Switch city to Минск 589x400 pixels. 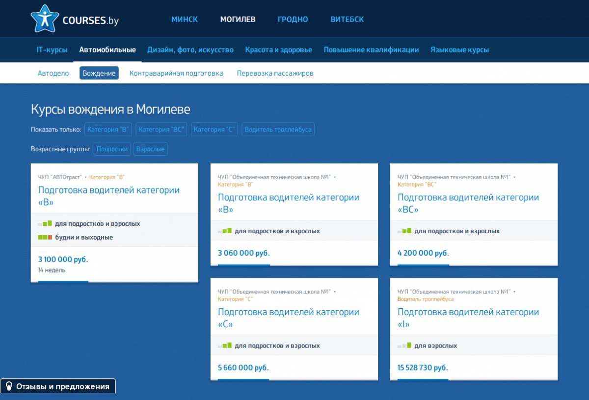point(185,20)
